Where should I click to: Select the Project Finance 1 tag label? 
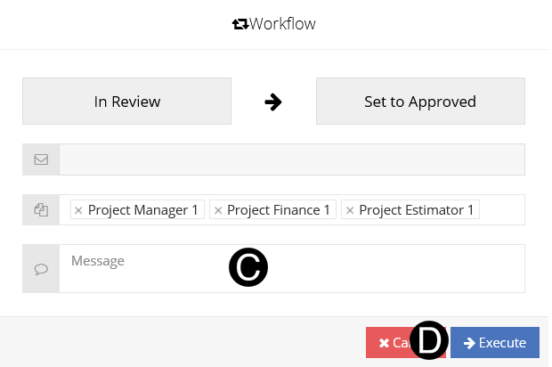pos(279,210)
